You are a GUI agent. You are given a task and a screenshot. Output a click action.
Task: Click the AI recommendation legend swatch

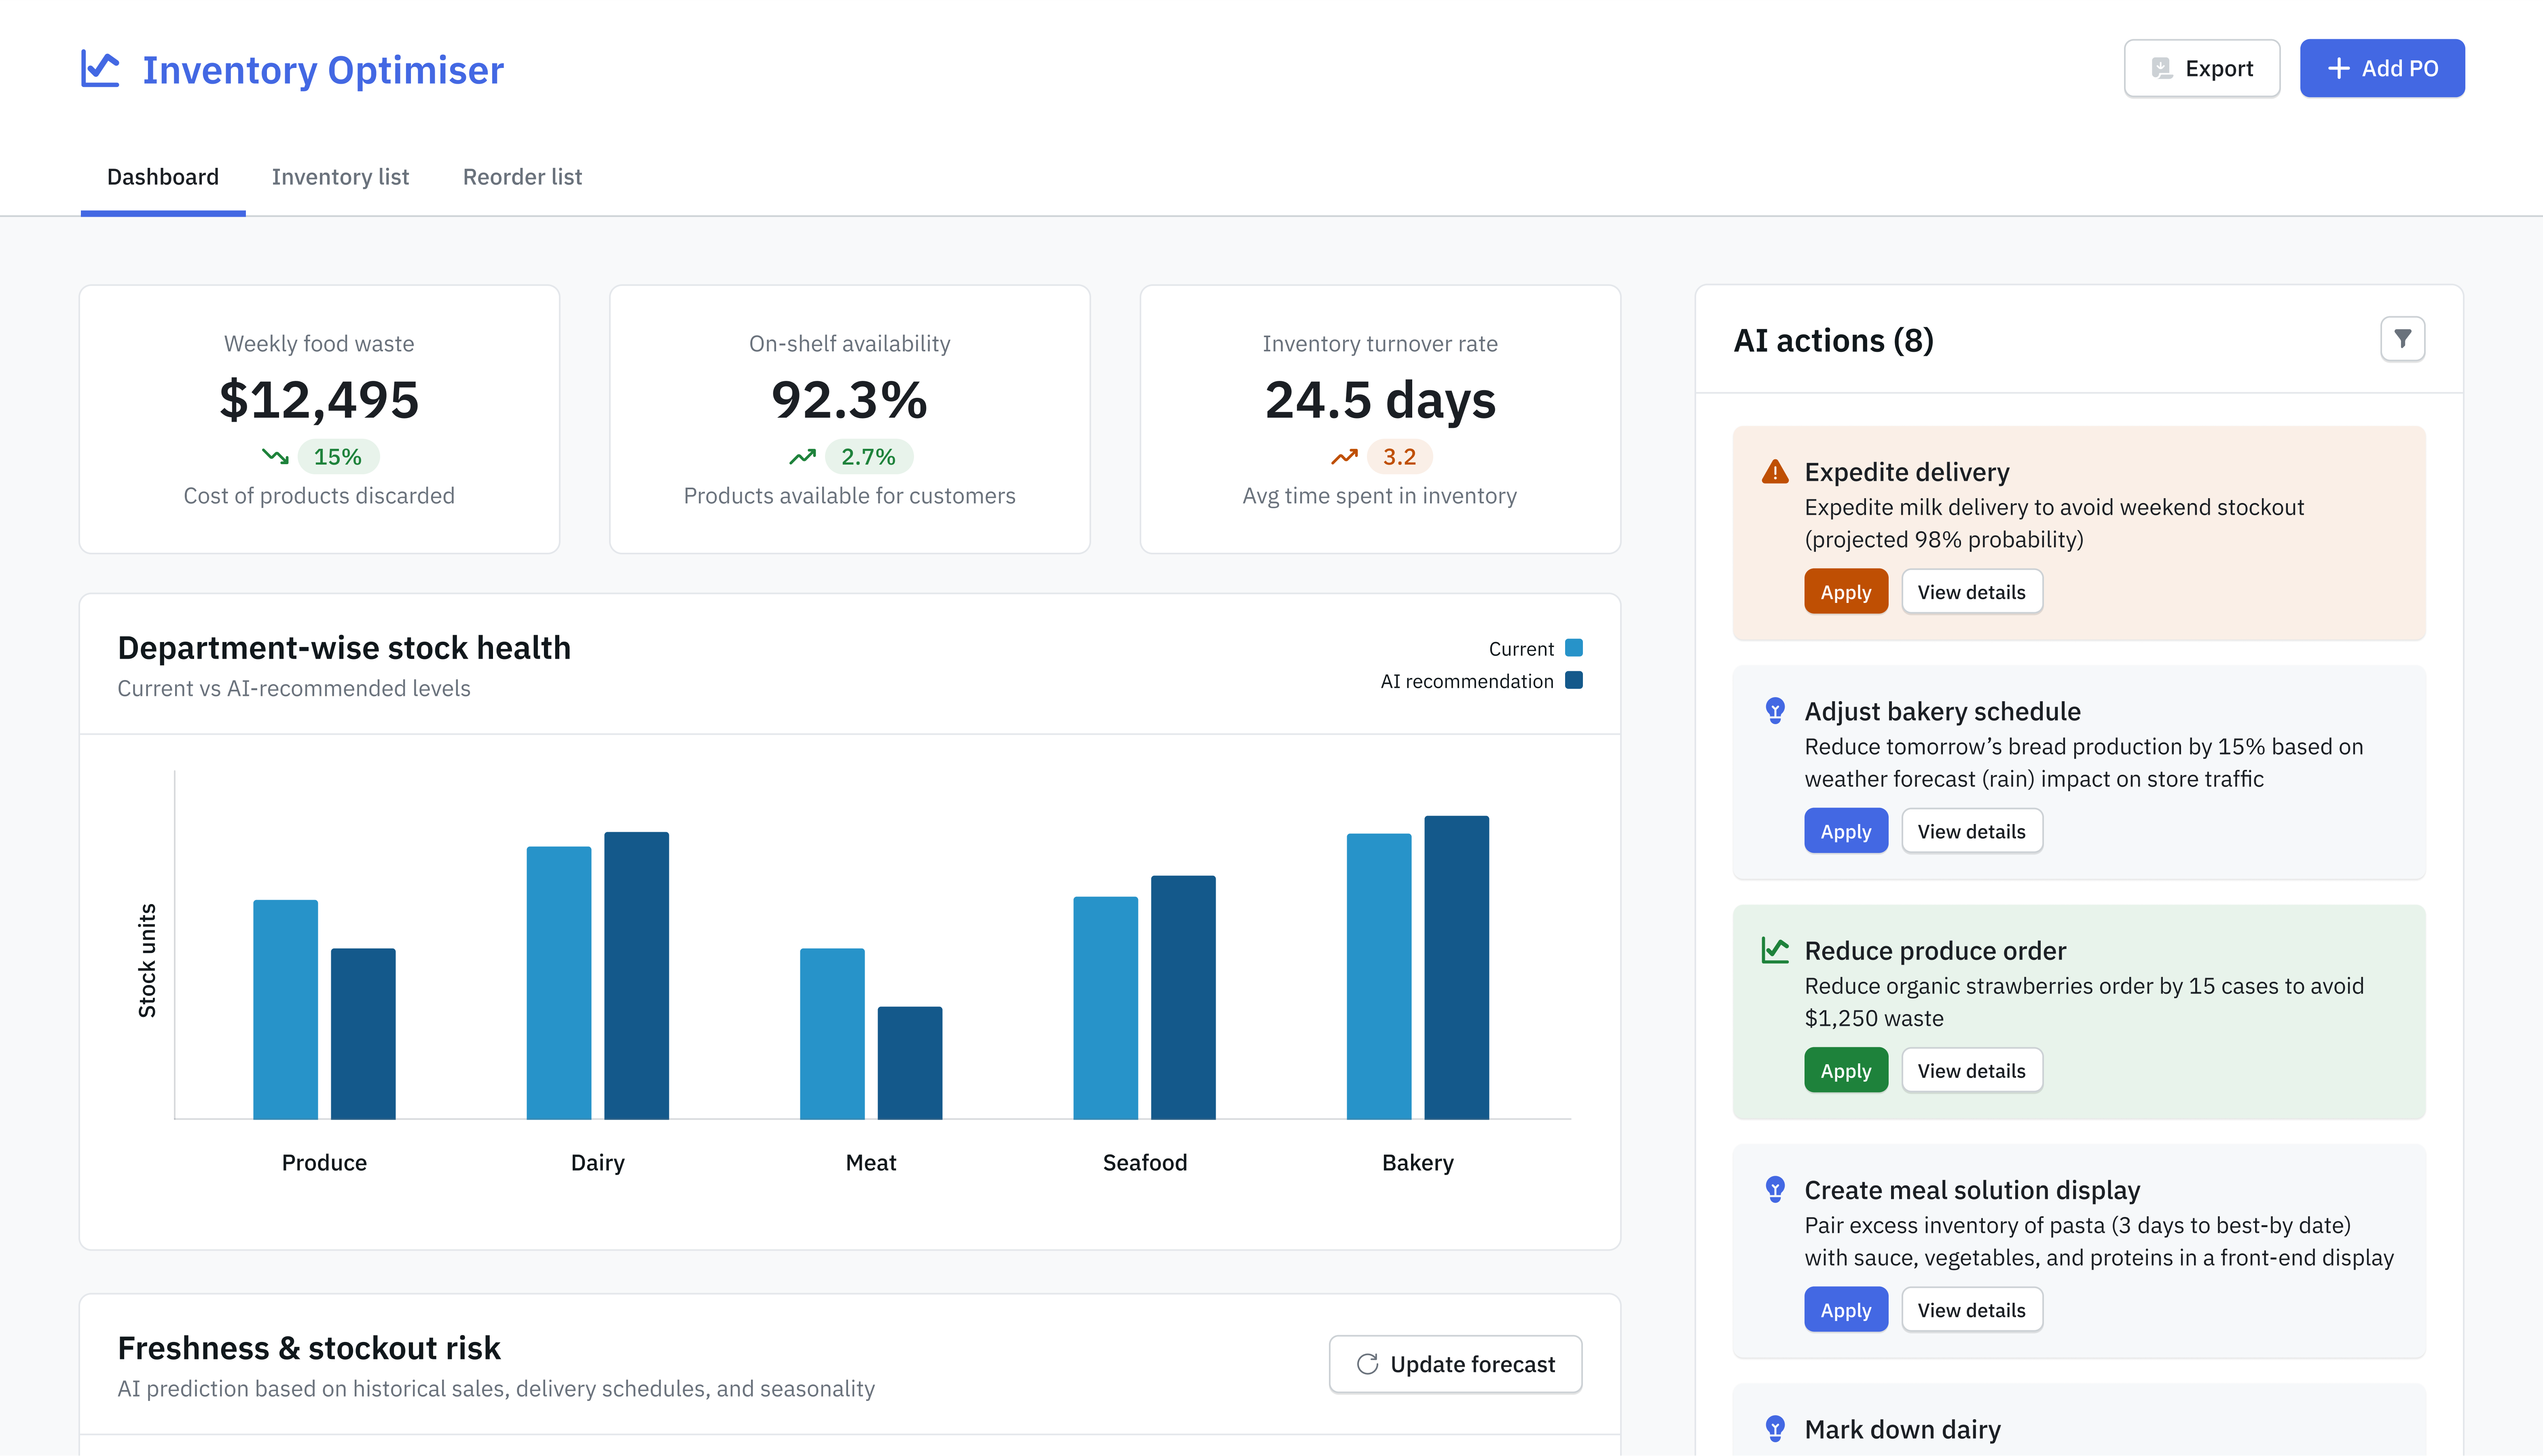tap(1573, 680)
